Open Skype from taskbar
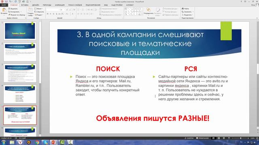The width and height of the screenshot is (259, 145). pyautogui.click(x=45, y=142)
